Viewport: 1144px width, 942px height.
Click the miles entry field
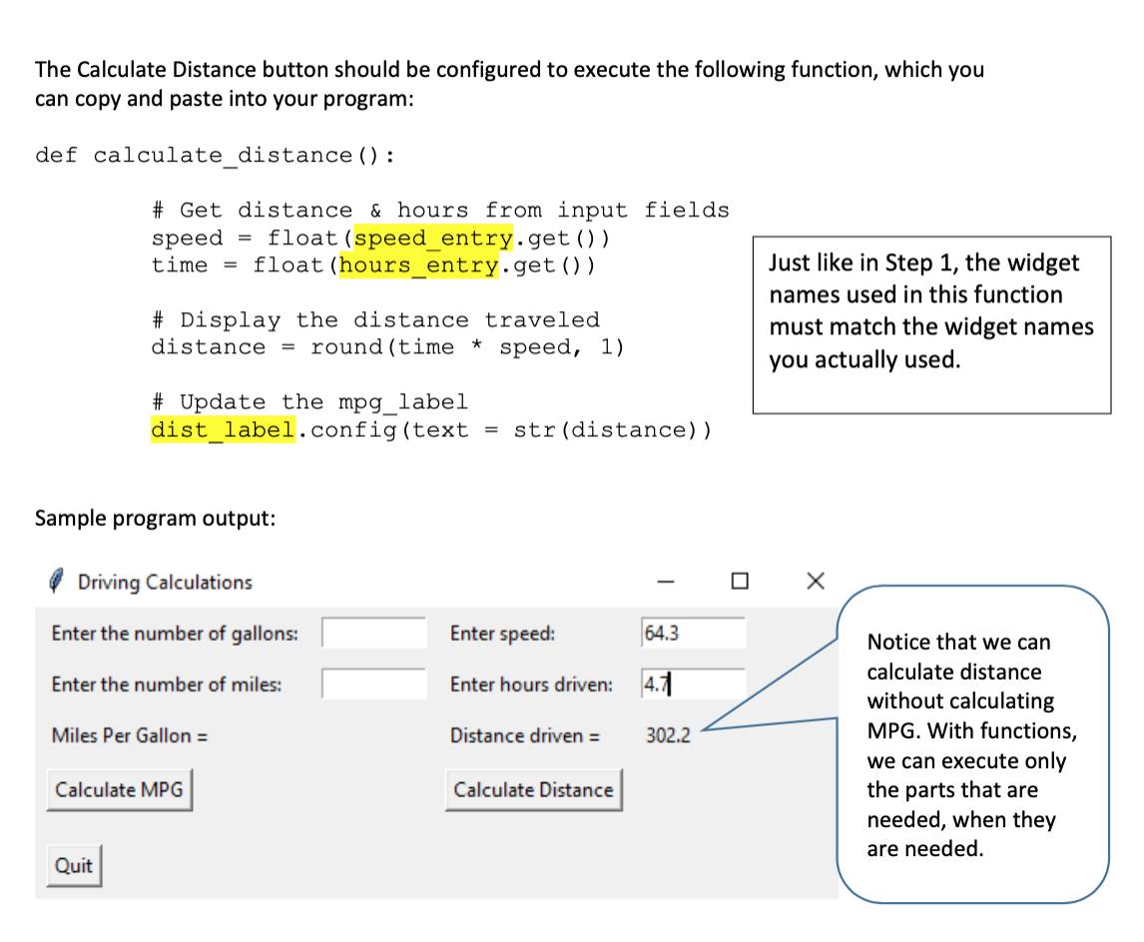tap(373, 684)
